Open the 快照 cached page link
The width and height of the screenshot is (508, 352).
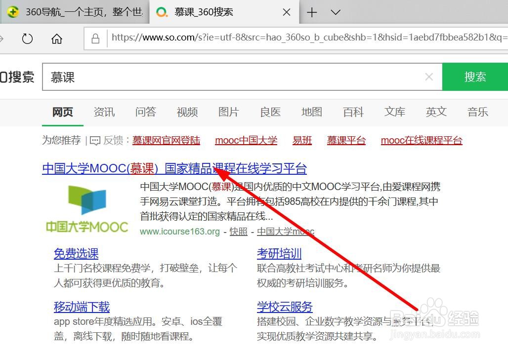pos(239,232)
